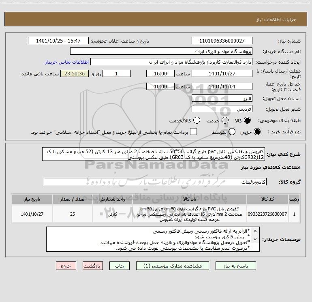Click the PVC tile product name cell

coord(190,214)
